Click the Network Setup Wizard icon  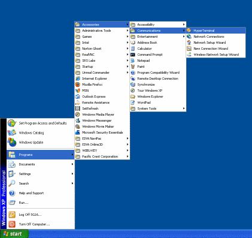pos(189,43)
